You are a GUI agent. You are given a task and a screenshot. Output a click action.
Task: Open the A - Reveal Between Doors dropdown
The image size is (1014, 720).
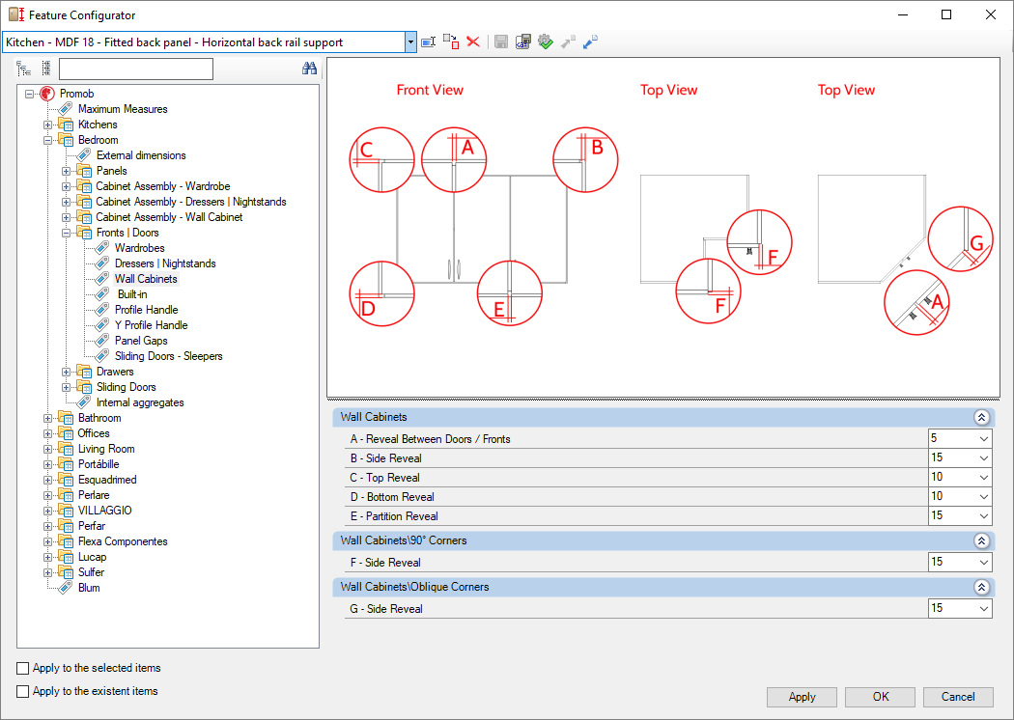tap(984, 439)
